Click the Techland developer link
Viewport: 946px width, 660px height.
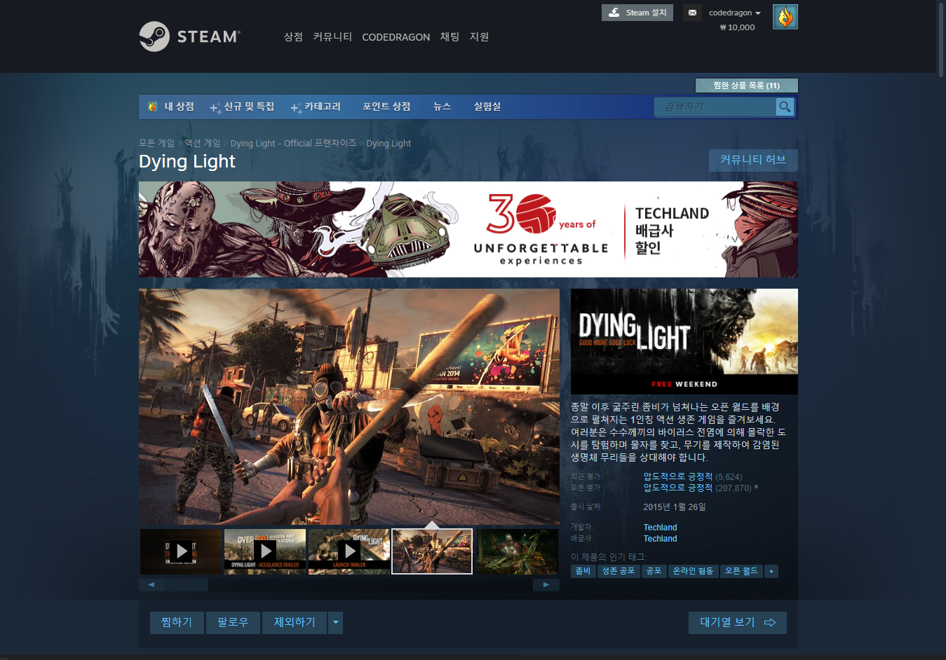point(660,528)
